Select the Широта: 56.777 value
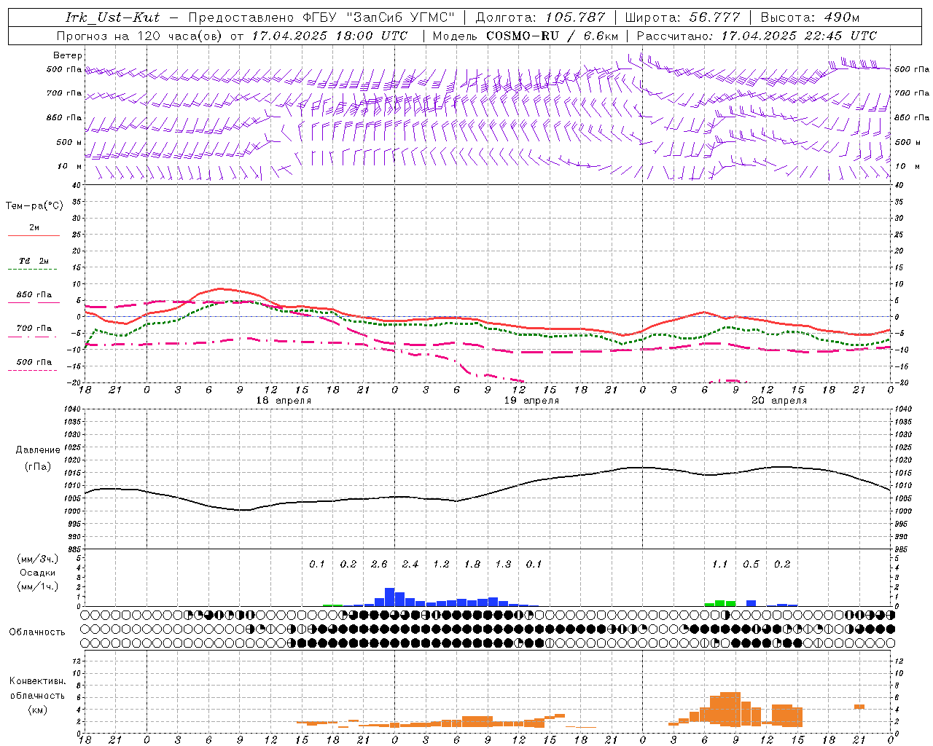Viewport: 933px width, 746px height. [684, 17]
